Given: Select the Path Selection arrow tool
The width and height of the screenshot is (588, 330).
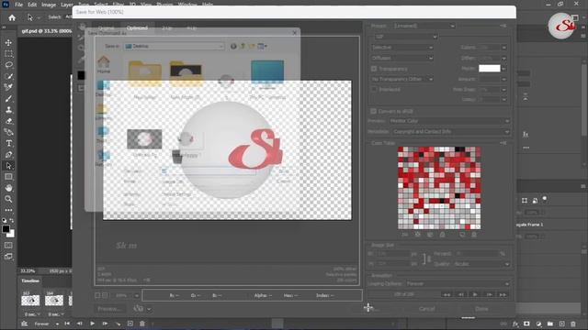Looking at the screenshot, I should [x=8, y=166].
